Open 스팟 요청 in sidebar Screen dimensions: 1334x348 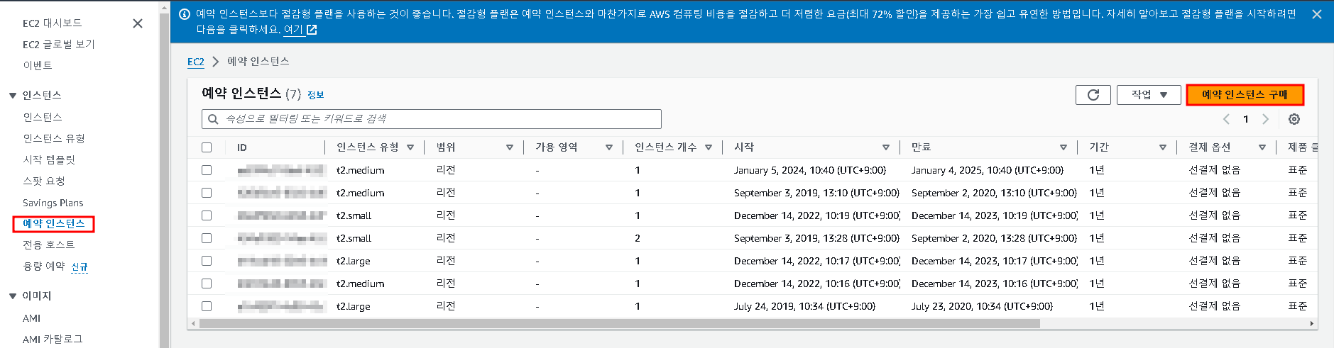(x=44, y=181)
